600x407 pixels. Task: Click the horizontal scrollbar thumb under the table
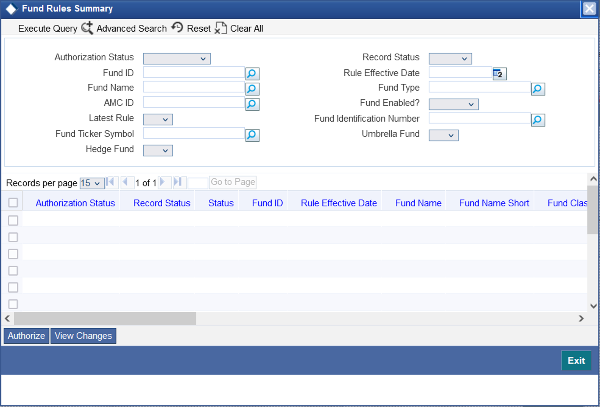coord(105,318)
